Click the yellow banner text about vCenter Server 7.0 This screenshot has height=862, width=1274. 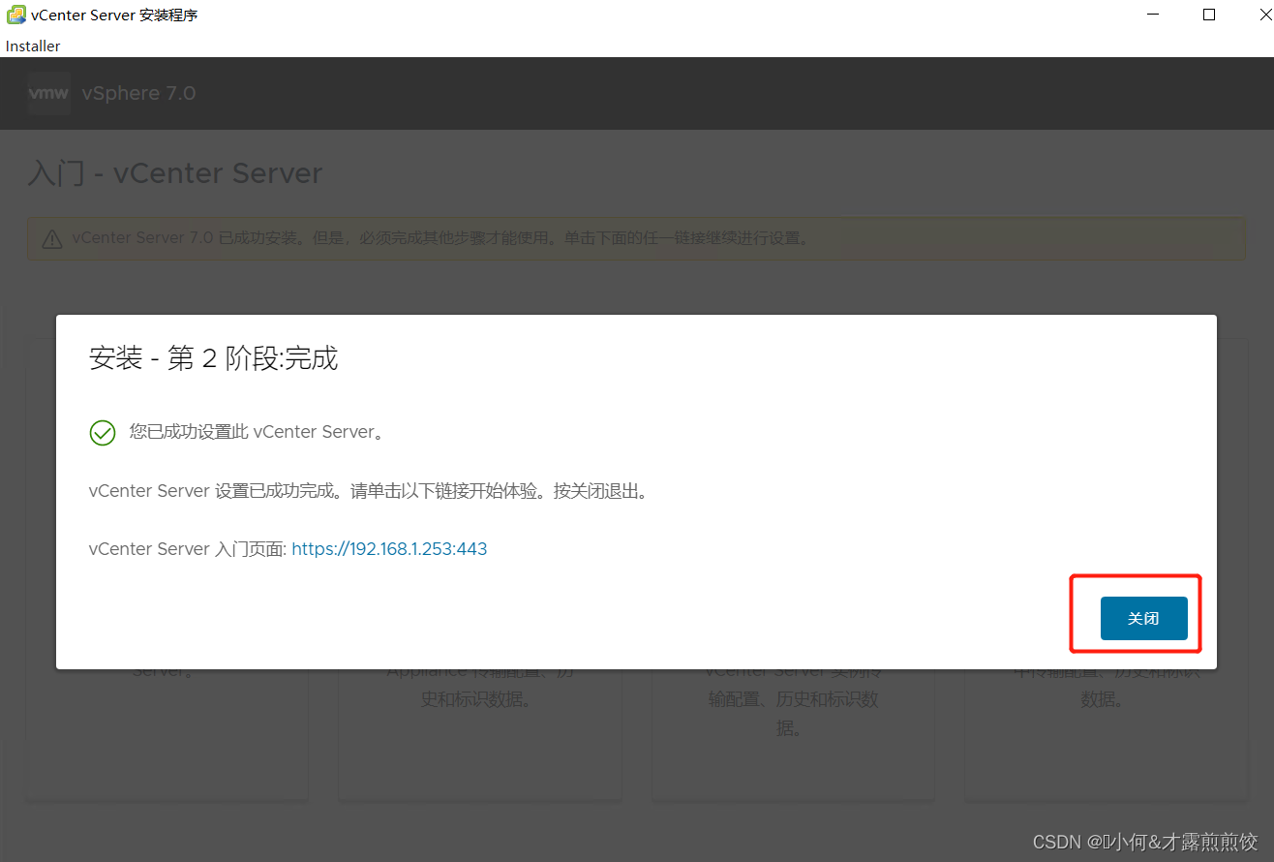coord(440,238)
